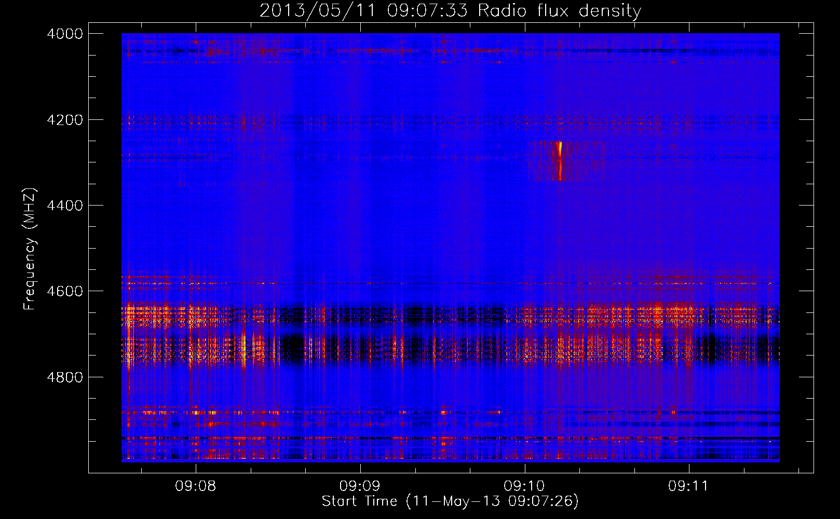Click the '09:08' time axis label
Screen dimensions: 840x519
point(196,486)
